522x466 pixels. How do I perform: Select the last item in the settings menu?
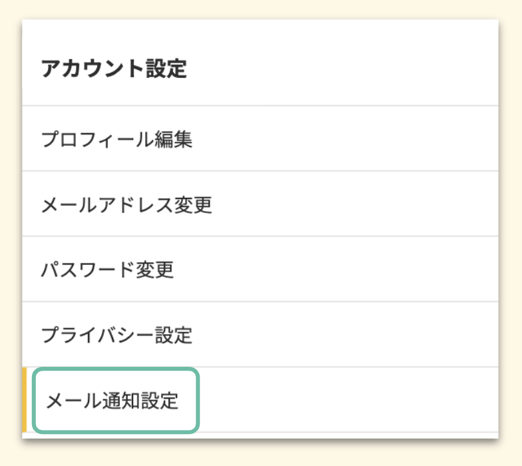pos(112,401)
